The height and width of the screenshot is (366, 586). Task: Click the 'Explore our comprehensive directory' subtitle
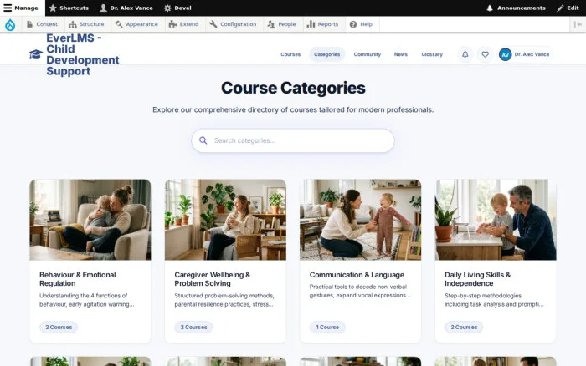(293, 109)
